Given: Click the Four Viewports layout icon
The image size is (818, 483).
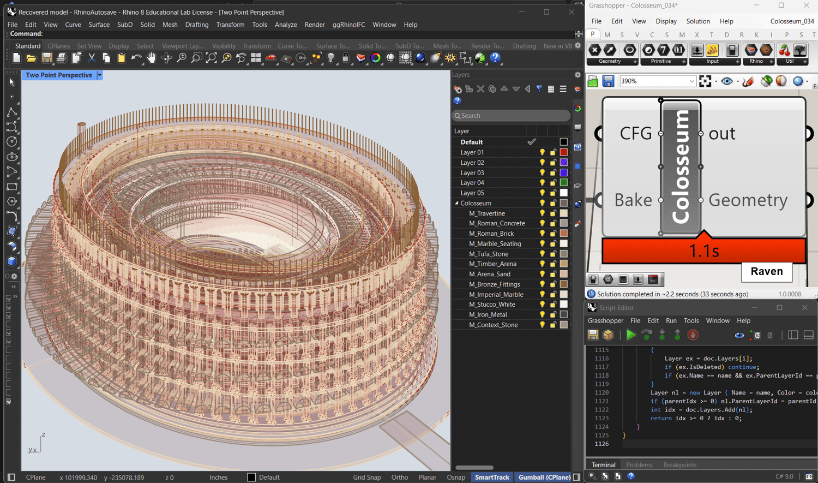Looking at the screenshot, I should point(256,58).
